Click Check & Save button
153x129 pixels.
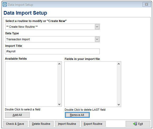coord(15,124)
